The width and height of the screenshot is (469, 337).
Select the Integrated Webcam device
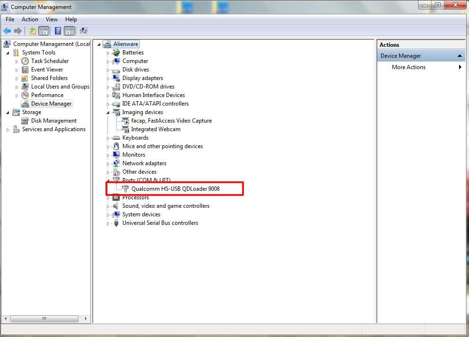click(x=156, y=129)
